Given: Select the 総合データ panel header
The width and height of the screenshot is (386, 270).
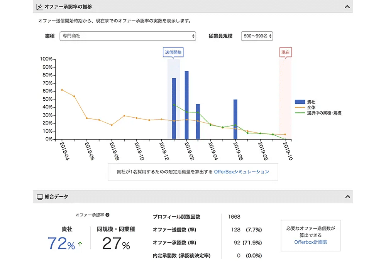Looking at the screenshot, I should tap(57, 197).
